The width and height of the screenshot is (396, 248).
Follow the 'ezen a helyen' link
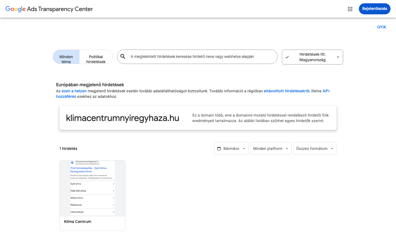pos(74,91)
